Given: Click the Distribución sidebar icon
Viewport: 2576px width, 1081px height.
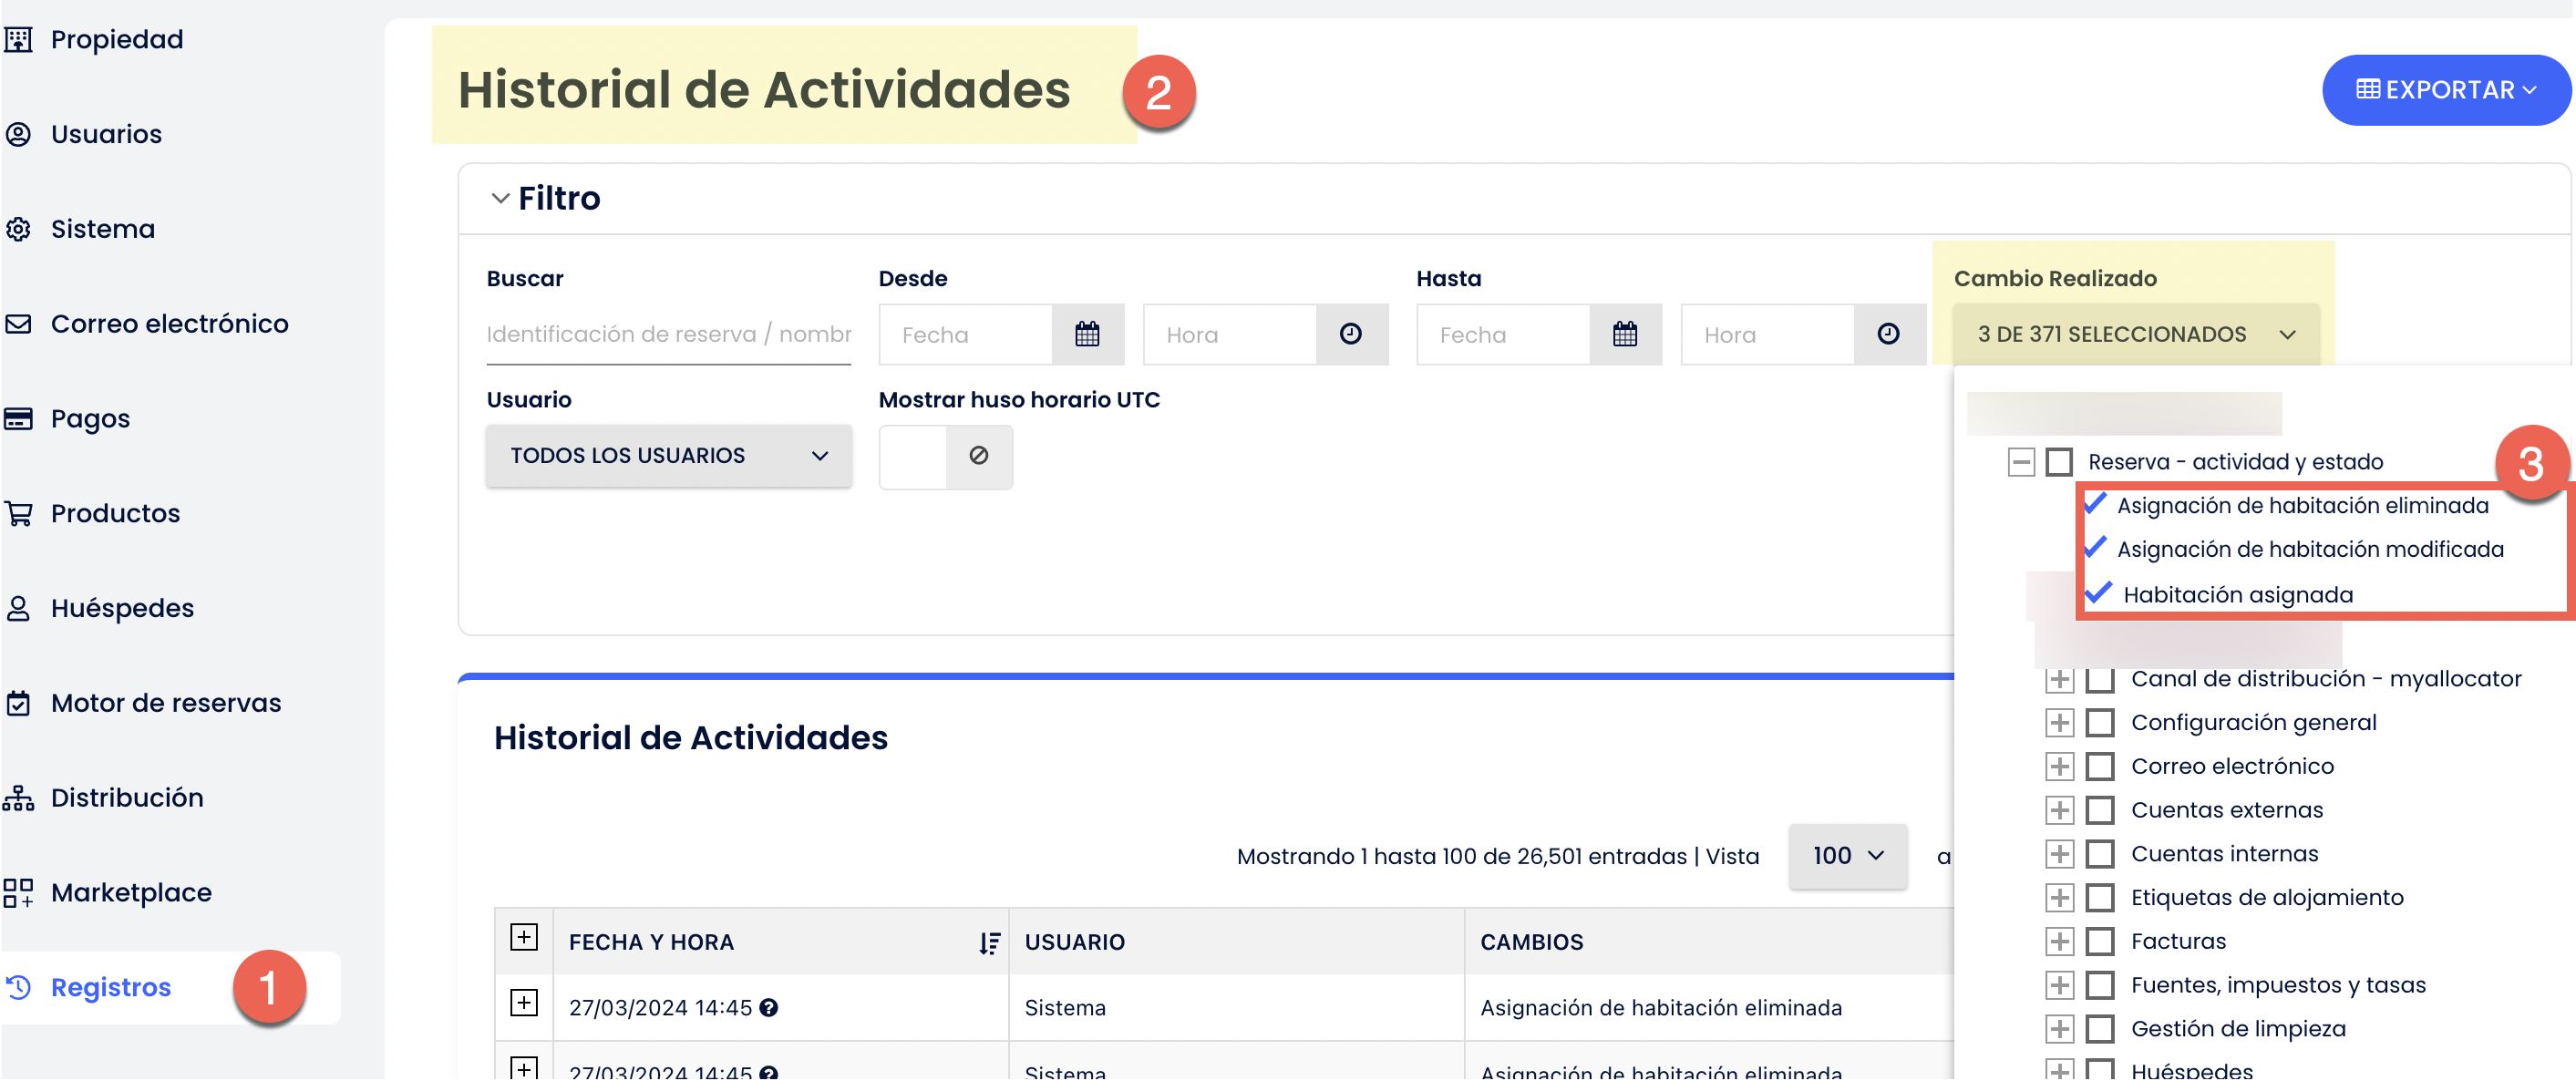Looking at the screenshot, I should click(x=18, y=798).
